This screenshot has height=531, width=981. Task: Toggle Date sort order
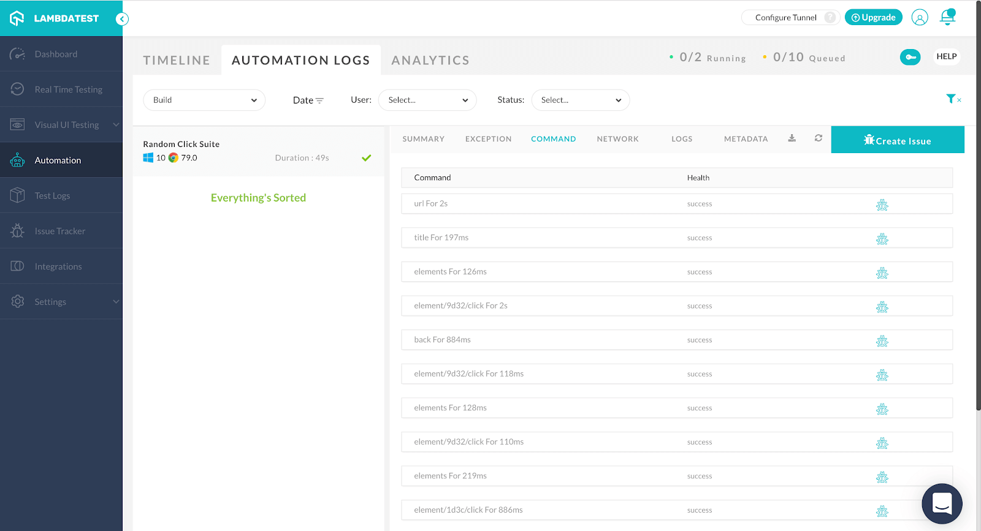point(308,100)
